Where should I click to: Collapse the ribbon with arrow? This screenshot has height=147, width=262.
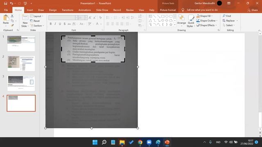(259, 30)
